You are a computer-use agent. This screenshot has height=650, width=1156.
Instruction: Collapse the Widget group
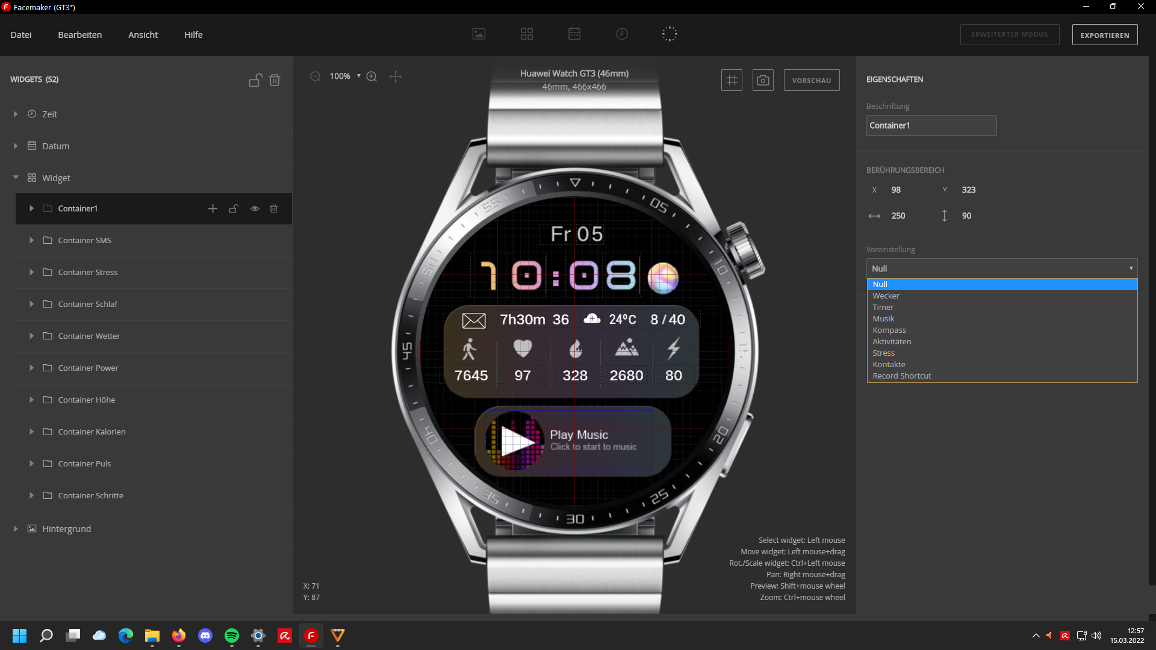click(16, 178)
